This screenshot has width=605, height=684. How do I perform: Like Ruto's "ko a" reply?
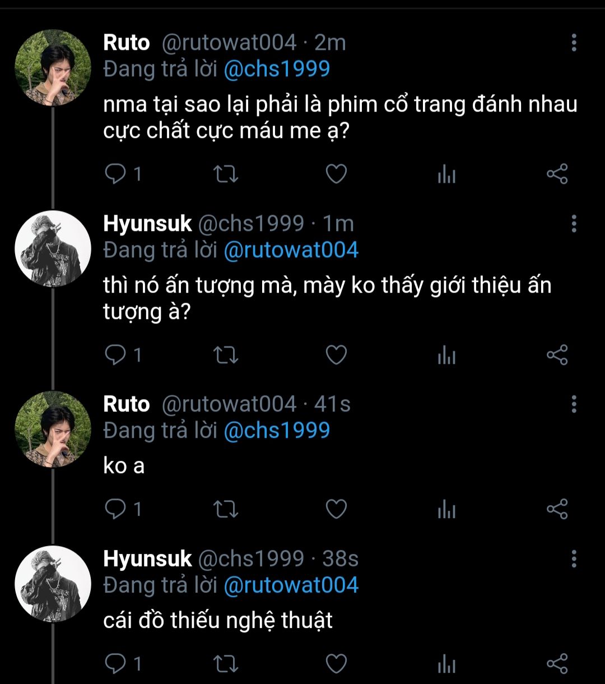[x=336, y=509]
